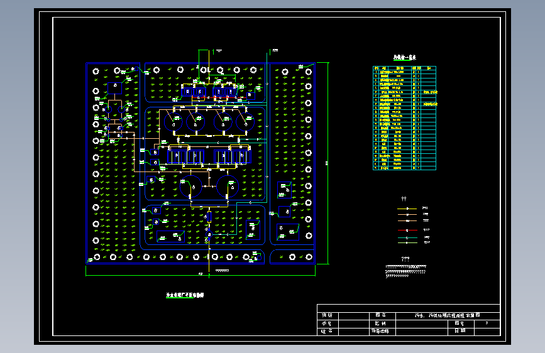Viewport: 545px width, 353px height.
Task: Select the drawing number value 3
Action: [x=487, y=323]
